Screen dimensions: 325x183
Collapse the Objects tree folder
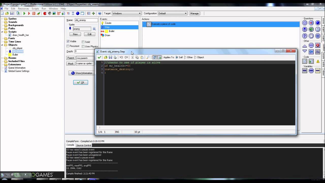[2, 45]
